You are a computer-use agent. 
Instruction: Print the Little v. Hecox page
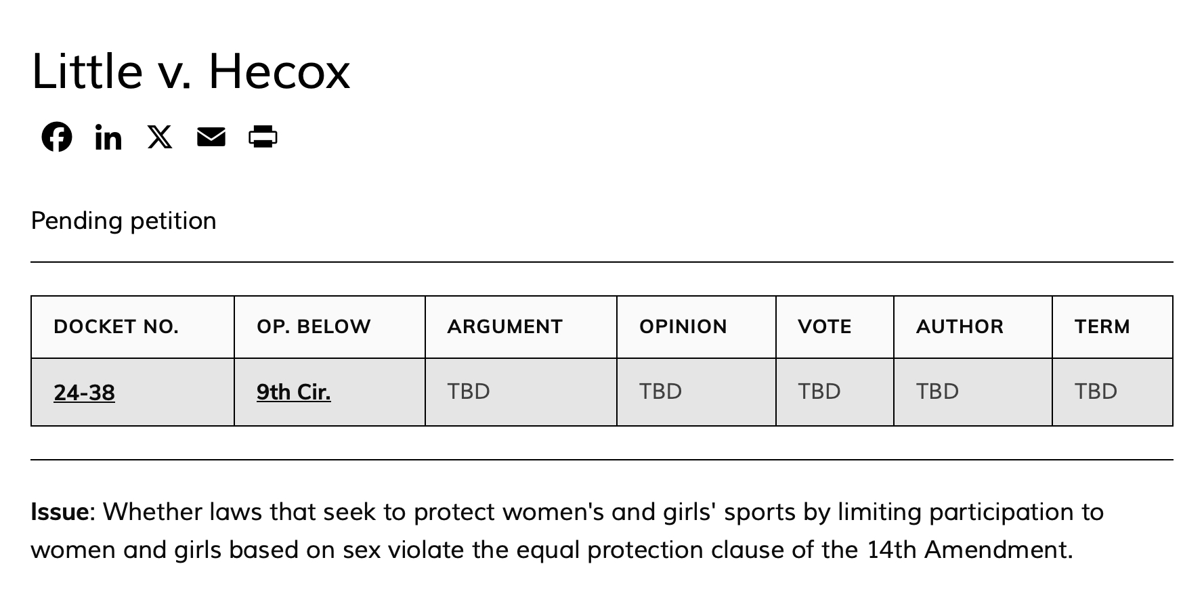[263, 137]
